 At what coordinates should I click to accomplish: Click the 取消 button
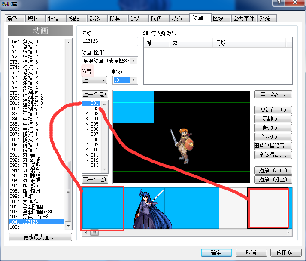coord(251,252)
